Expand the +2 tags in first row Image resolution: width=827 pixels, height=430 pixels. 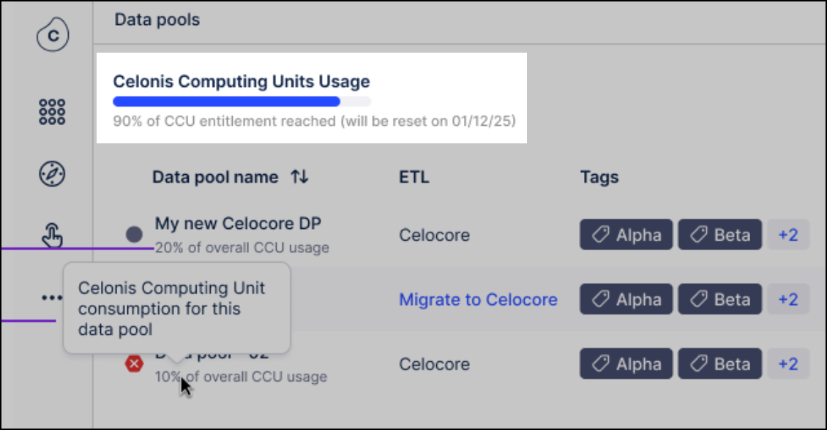(787, 235)
